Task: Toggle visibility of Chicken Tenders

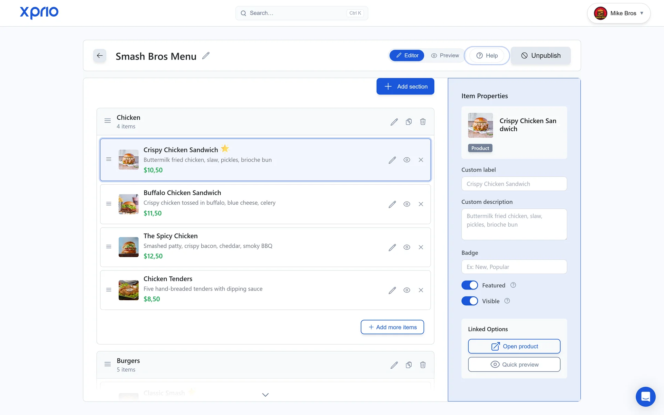Action: point(407,290)
